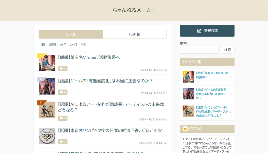The width and height of the screenshot is (268, 153).
Task: Click the robot painter thumbnail in the main list
Action: point(47,110)
